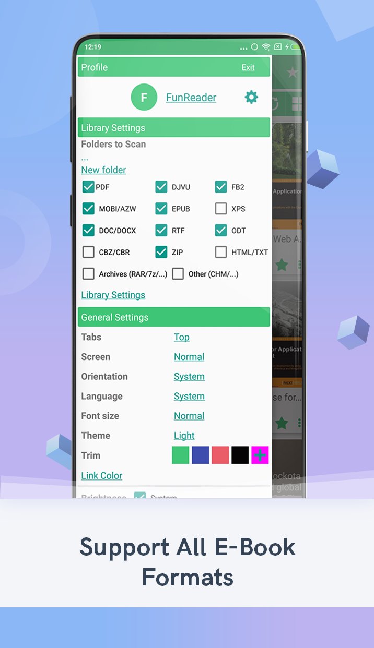Screen dimensions: 374x648
Task: Tap the New folder link
Action: [103, 170]
